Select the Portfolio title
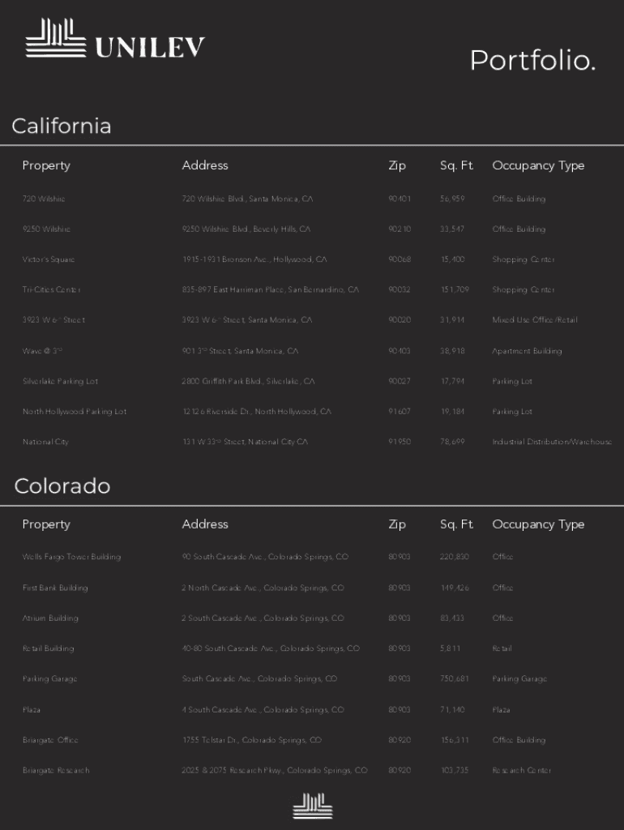 [x=532, y=60]
